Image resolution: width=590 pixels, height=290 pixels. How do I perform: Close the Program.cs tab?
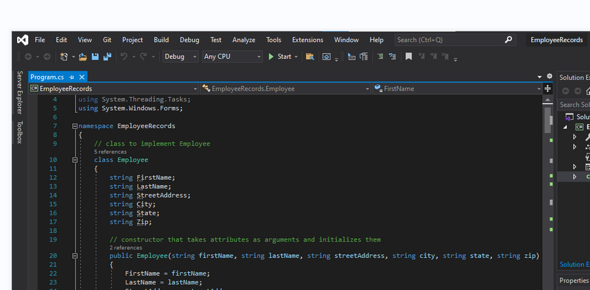click(x=81, y=77)
